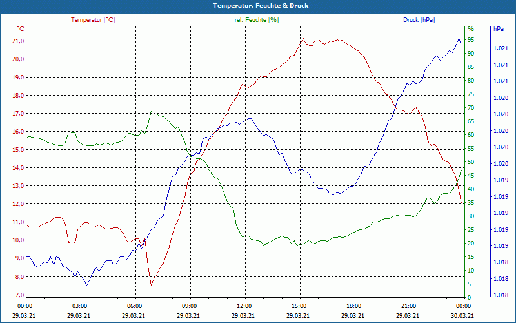The image size is (516, 323).
Task: Click the 16,0 temperature axis tick
Action: 18,132
